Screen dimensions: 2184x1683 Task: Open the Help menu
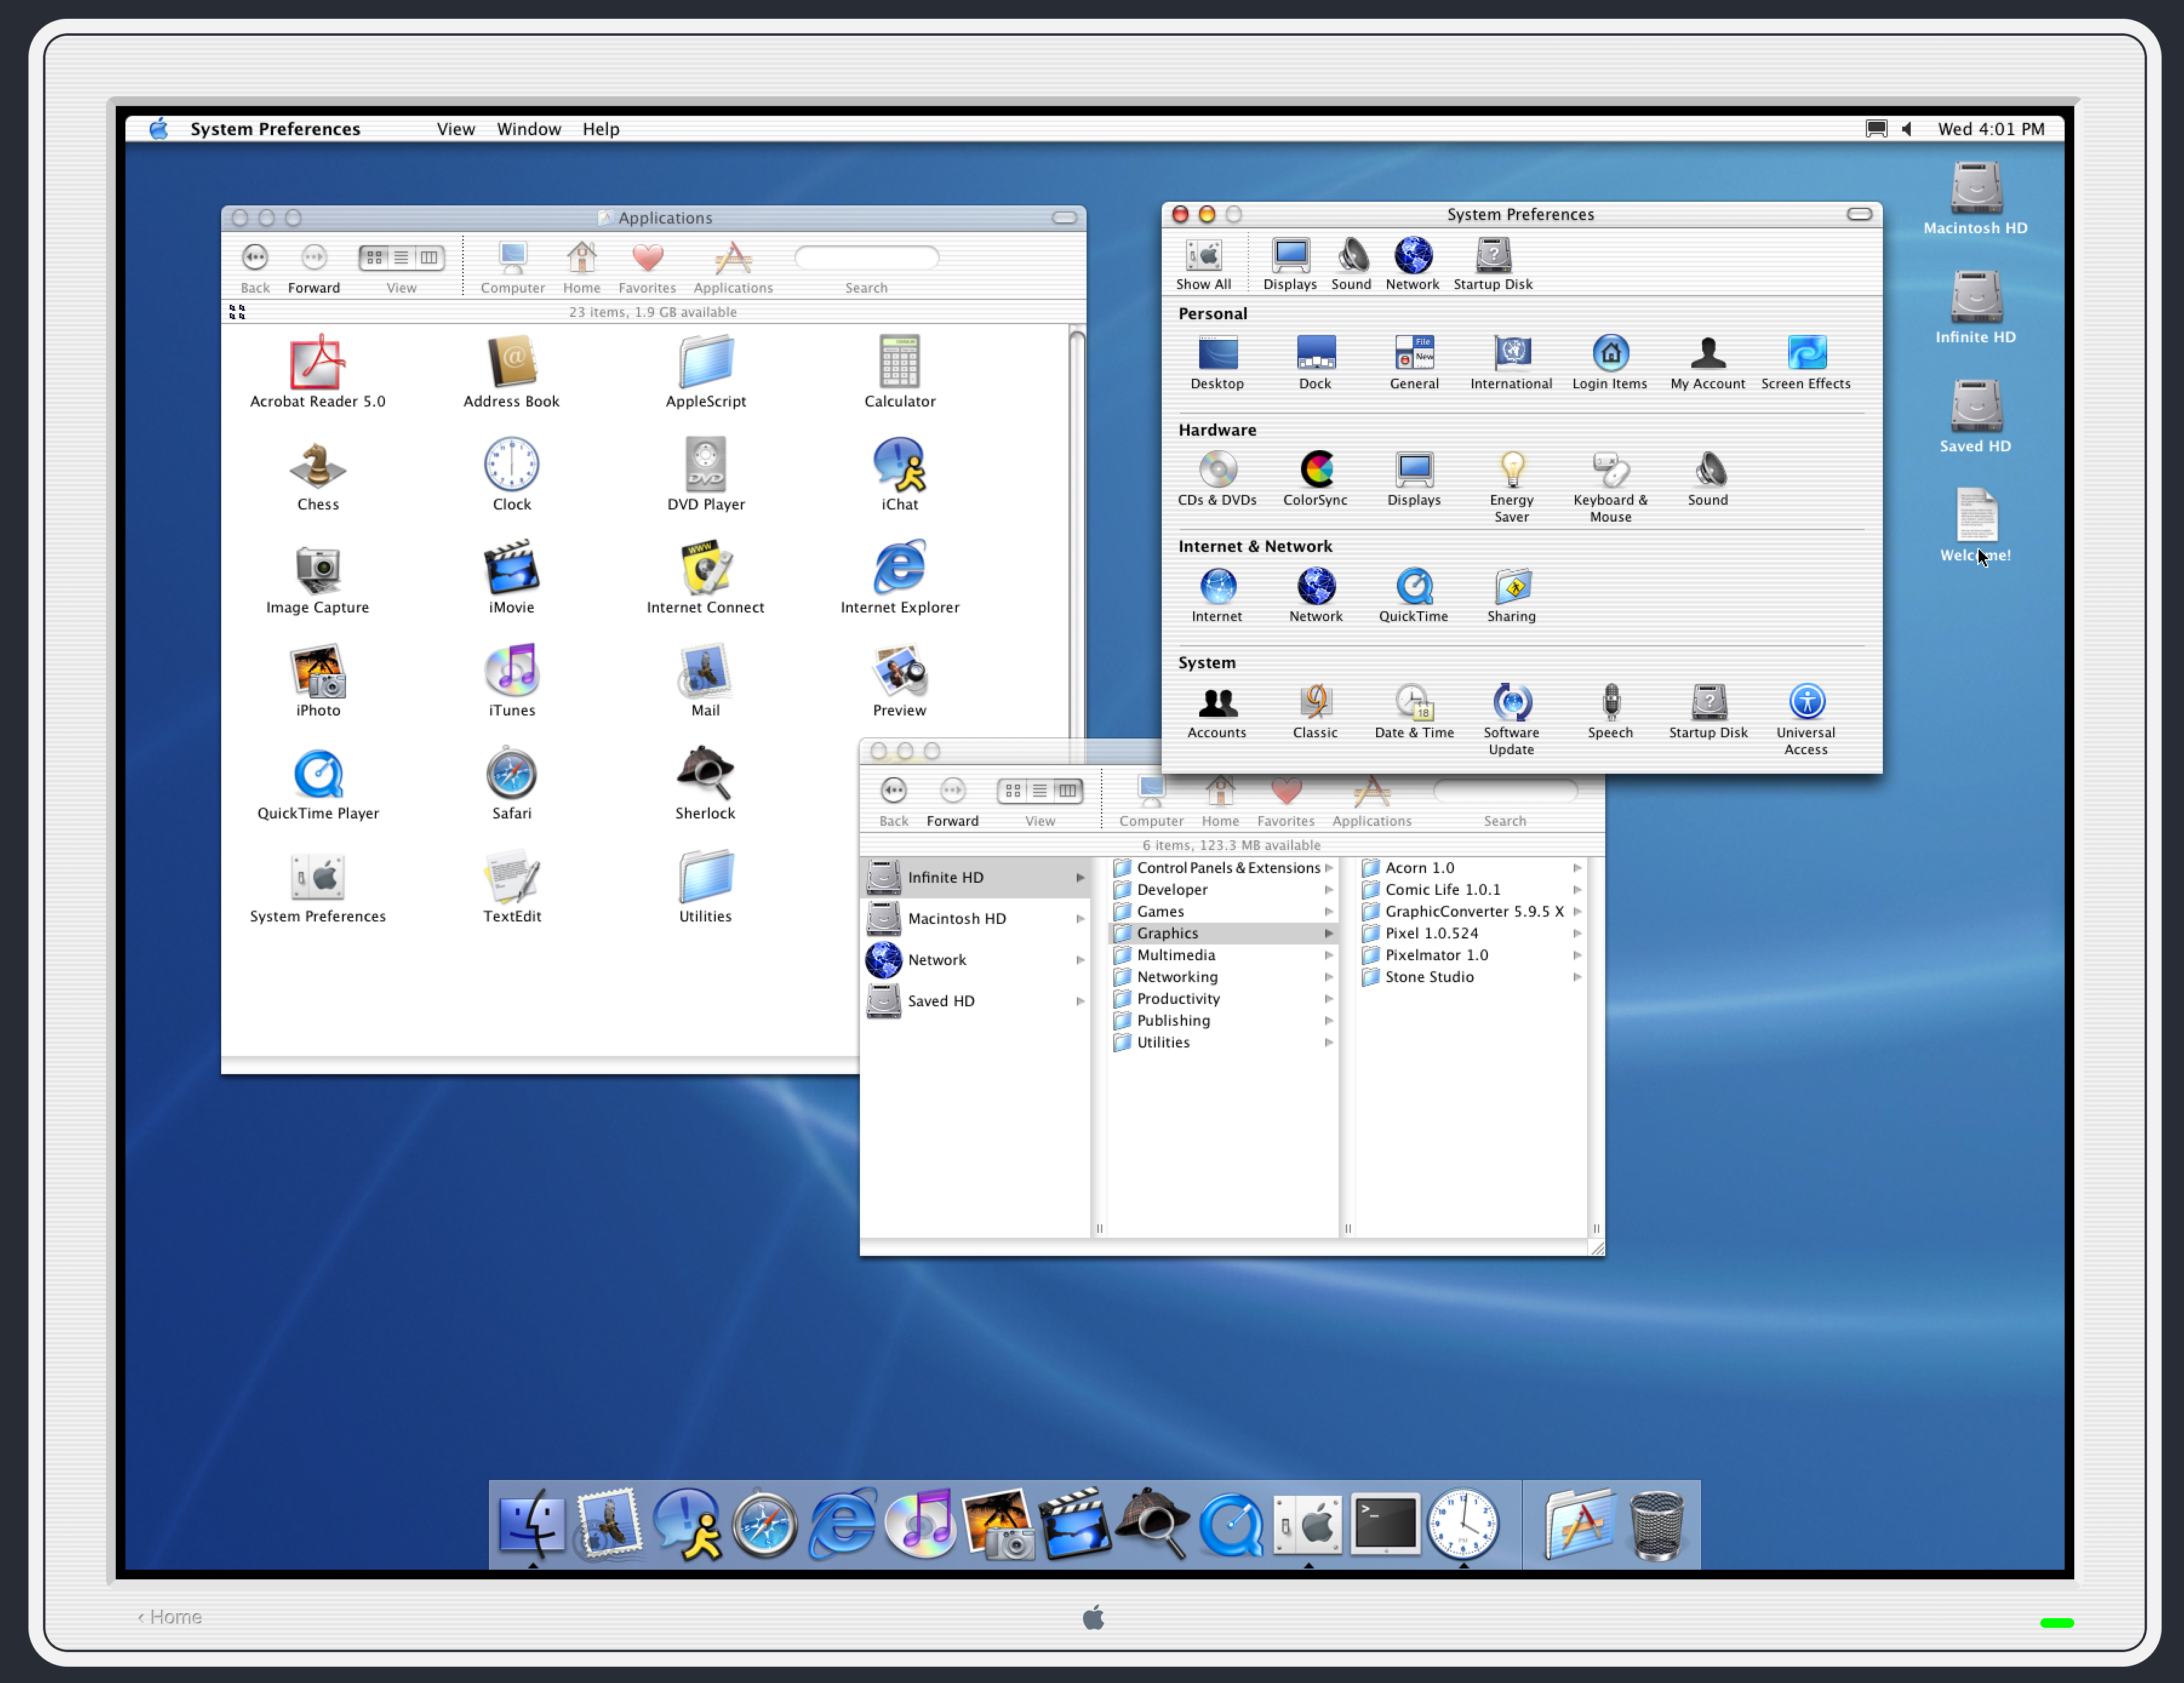[601, 129]
